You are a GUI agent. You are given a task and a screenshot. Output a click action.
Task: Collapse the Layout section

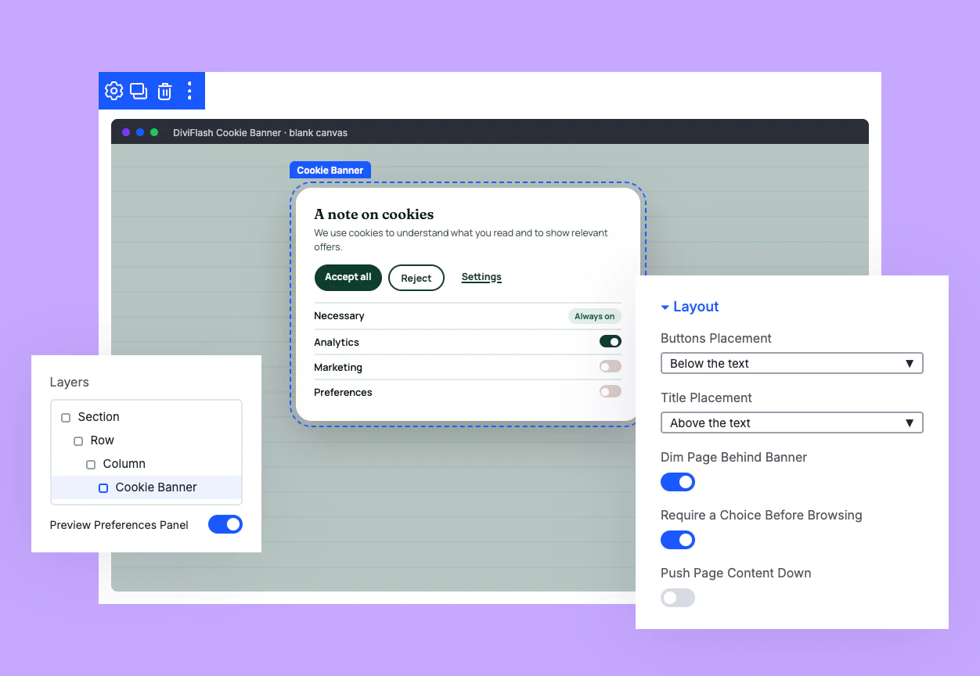pos(690,307)
